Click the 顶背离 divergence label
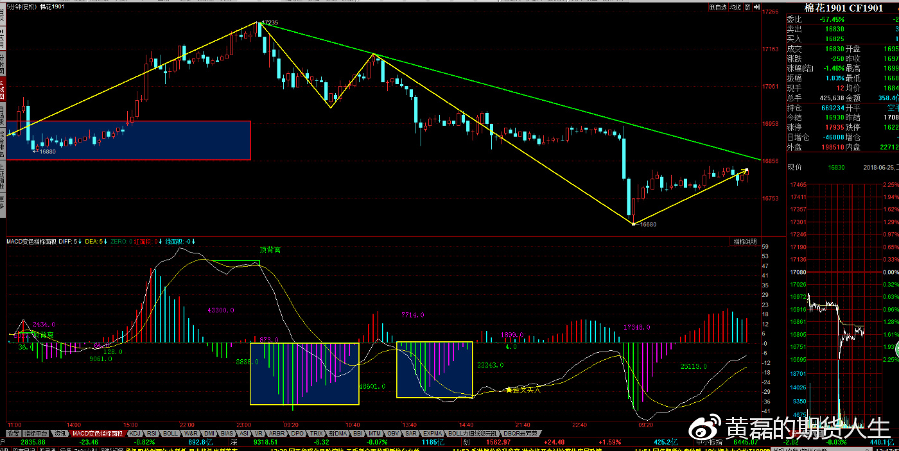This screenshot has width=899, height=451. pyautogui.click(x=270, y=250)
